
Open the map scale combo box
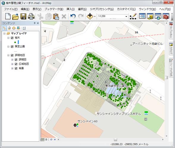112,16
